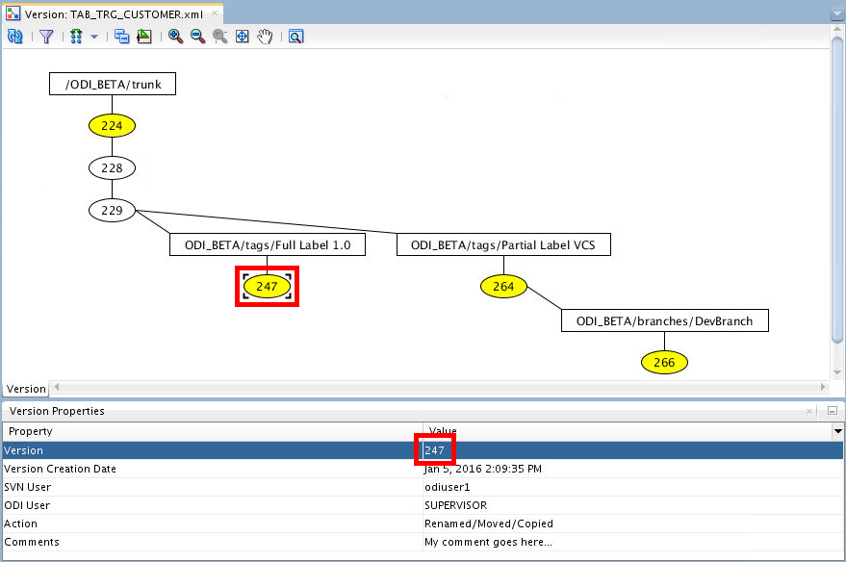Select version node 229

pos(113,210)
